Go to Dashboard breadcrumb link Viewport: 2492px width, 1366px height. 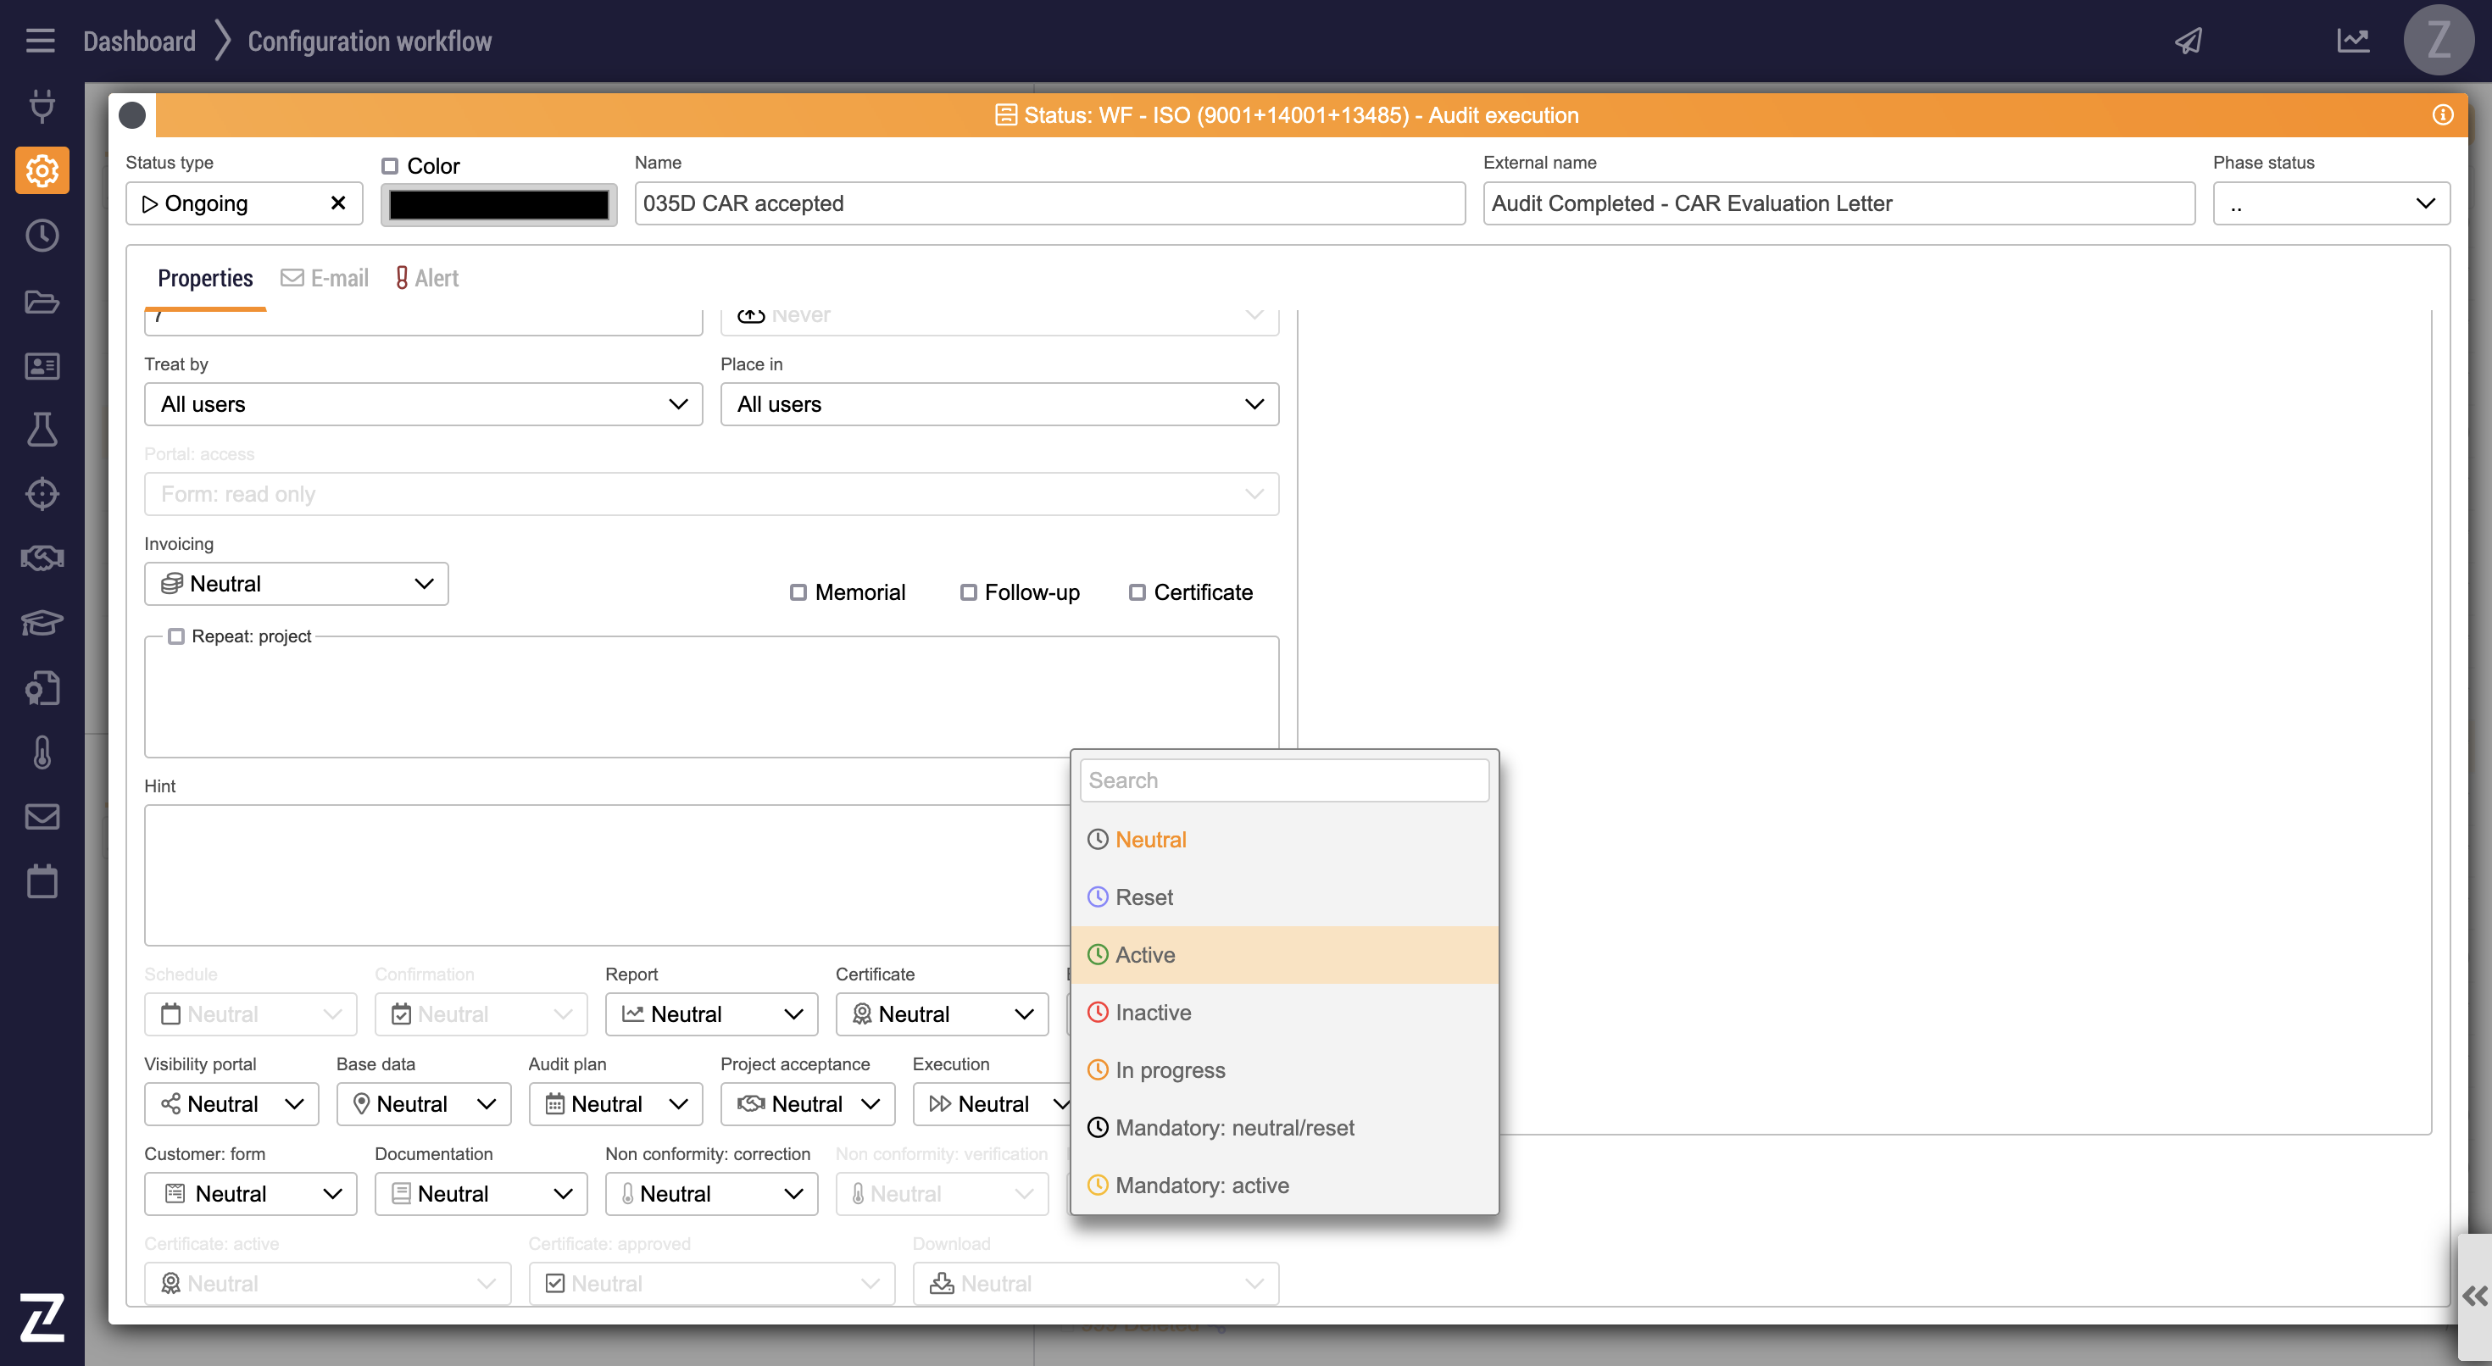point(139,41)
